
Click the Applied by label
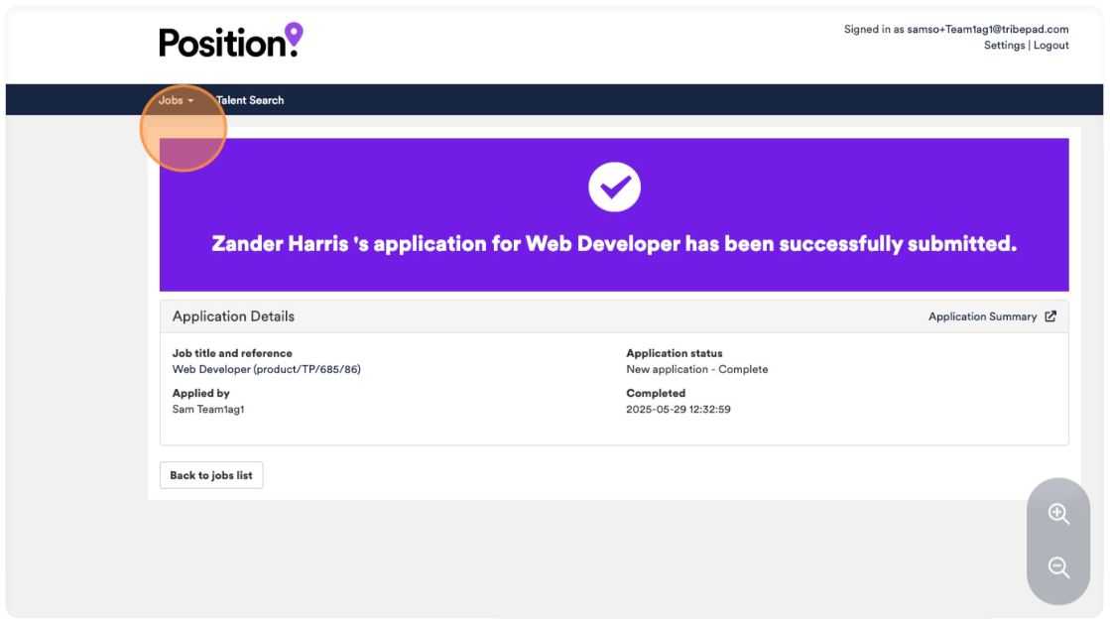coord(201,393)
